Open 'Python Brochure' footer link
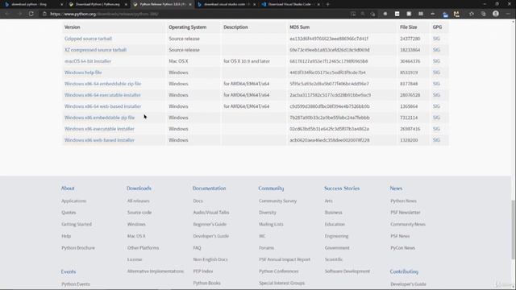 point(78,248)
